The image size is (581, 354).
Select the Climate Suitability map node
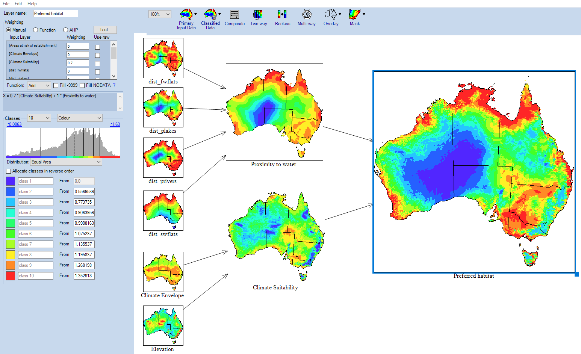(x=276, y=235)
